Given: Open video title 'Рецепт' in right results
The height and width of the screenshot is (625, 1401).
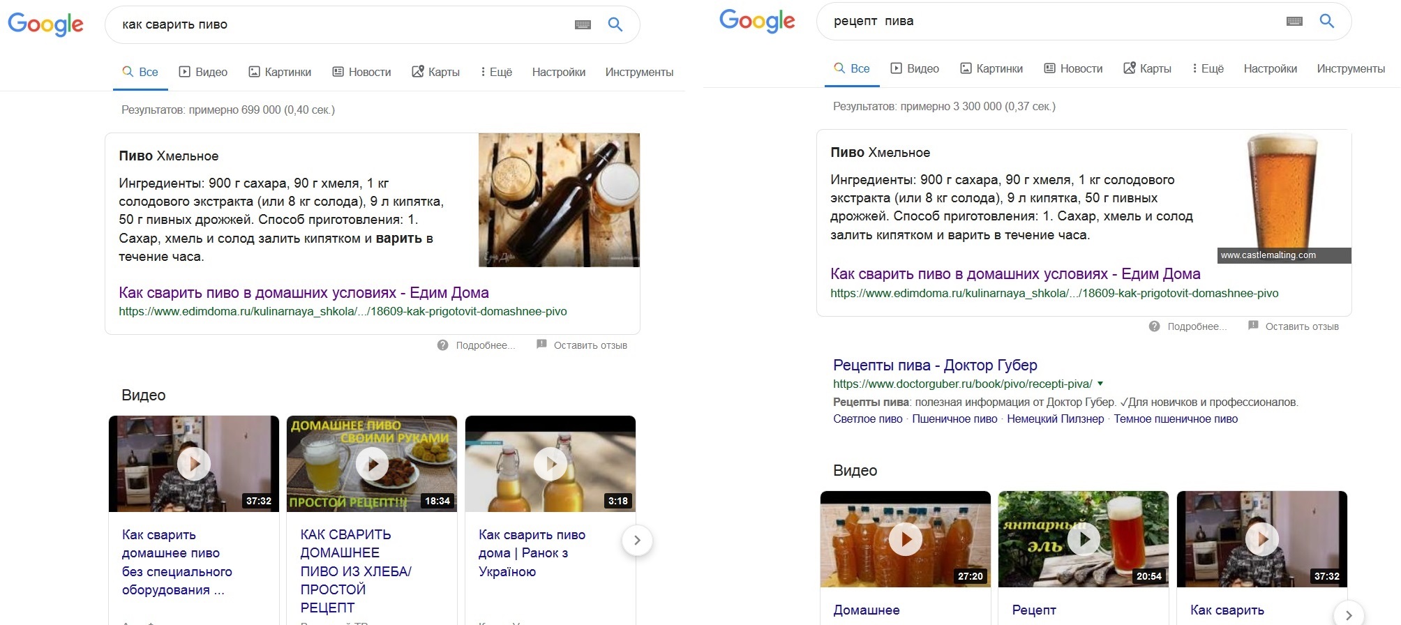Looking at the screenshot, I should pos(1034,610).
